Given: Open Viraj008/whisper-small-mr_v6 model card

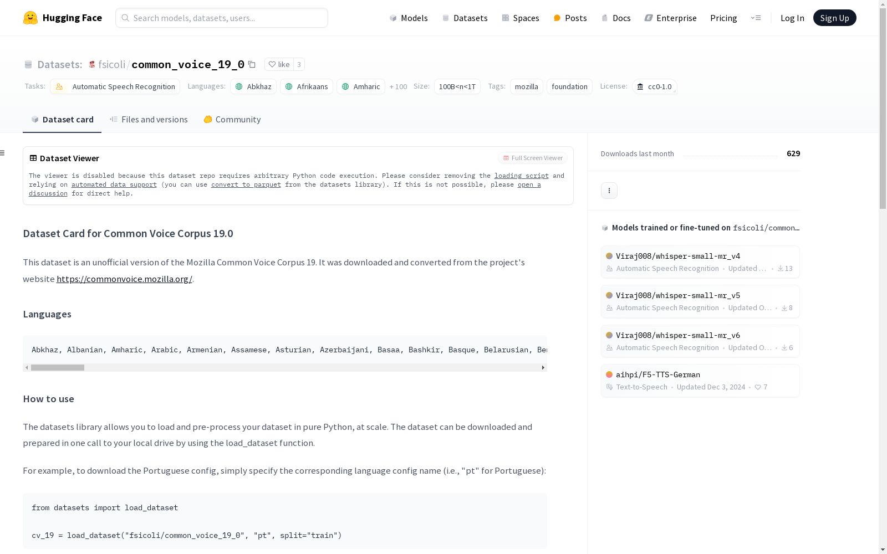Looking at the screenshot, I should click(x=700, y=341).
